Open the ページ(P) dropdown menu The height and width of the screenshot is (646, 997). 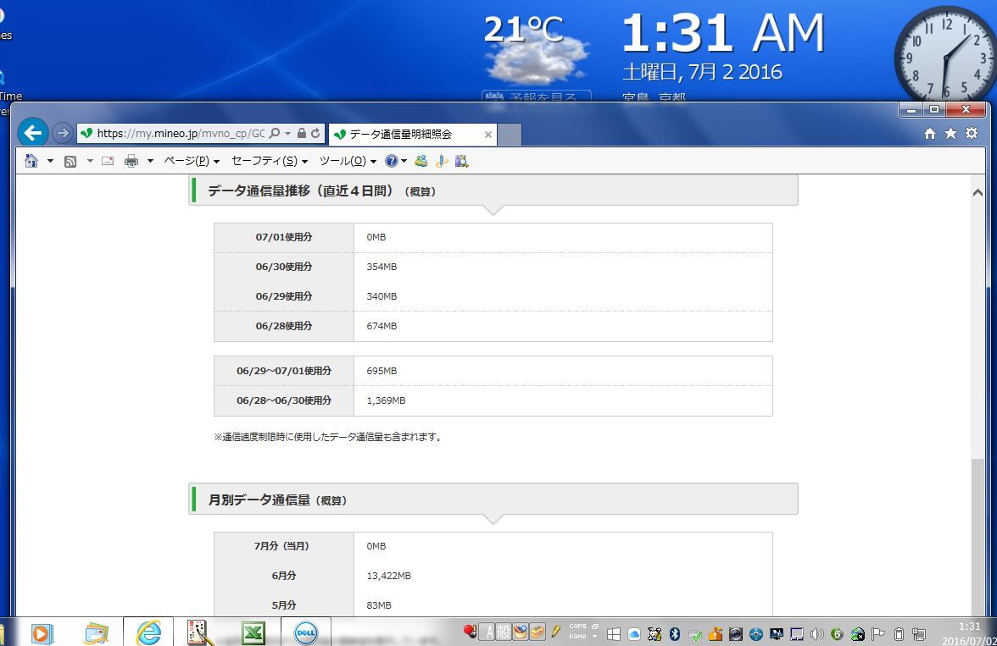(191, 161)
